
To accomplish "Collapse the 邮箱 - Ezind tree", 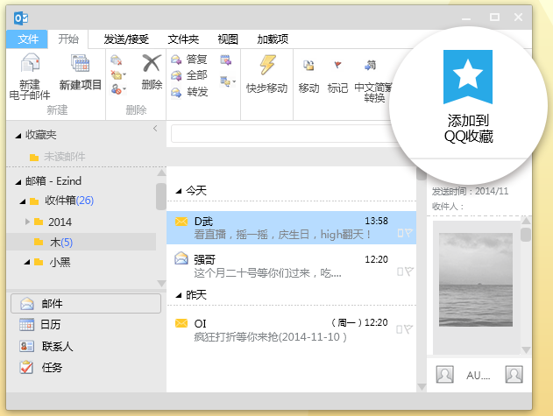I will coord(18,182).
